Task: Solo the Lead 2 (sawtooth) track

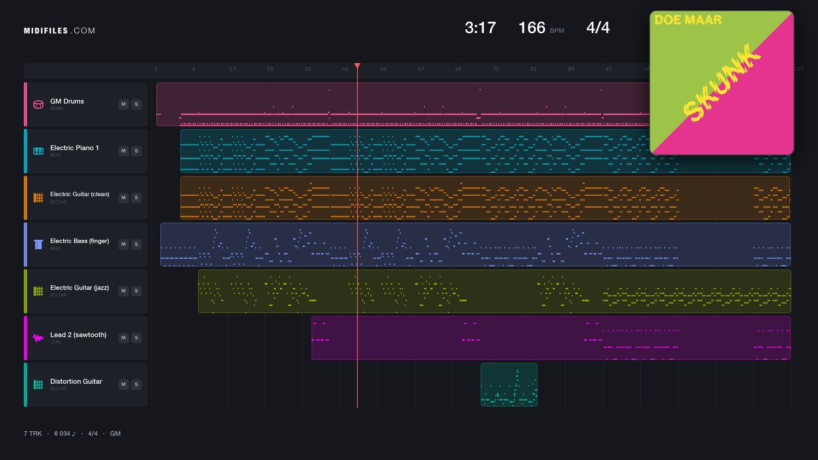Action: click(x=136, y=338)
